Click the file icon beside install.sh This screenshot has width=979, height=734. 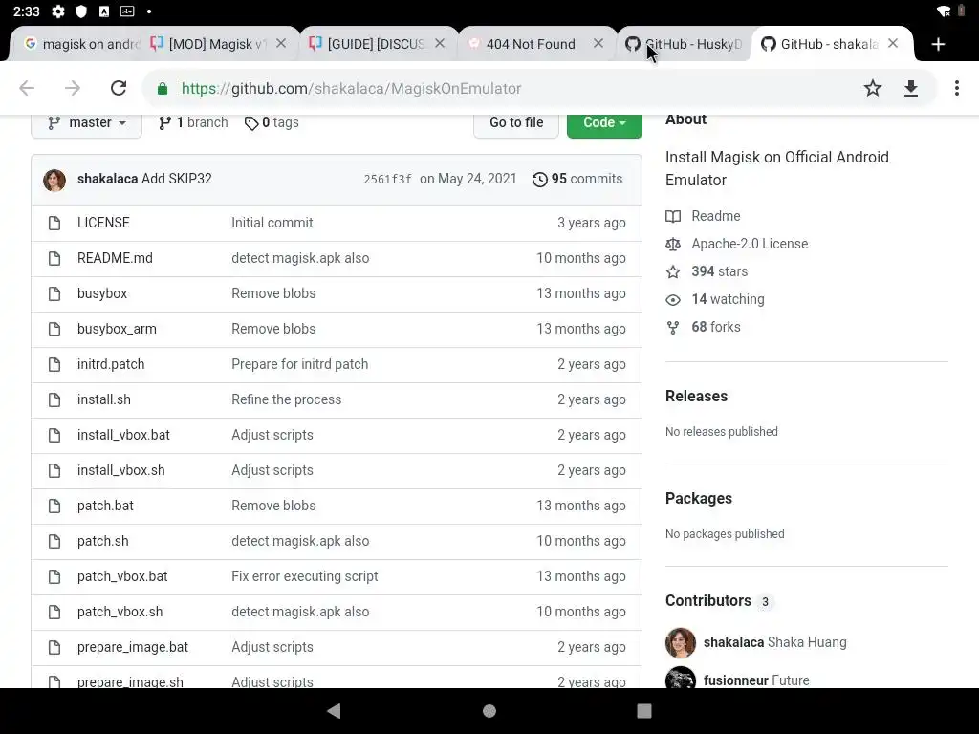pyautogui.click(x=54, y=399)
